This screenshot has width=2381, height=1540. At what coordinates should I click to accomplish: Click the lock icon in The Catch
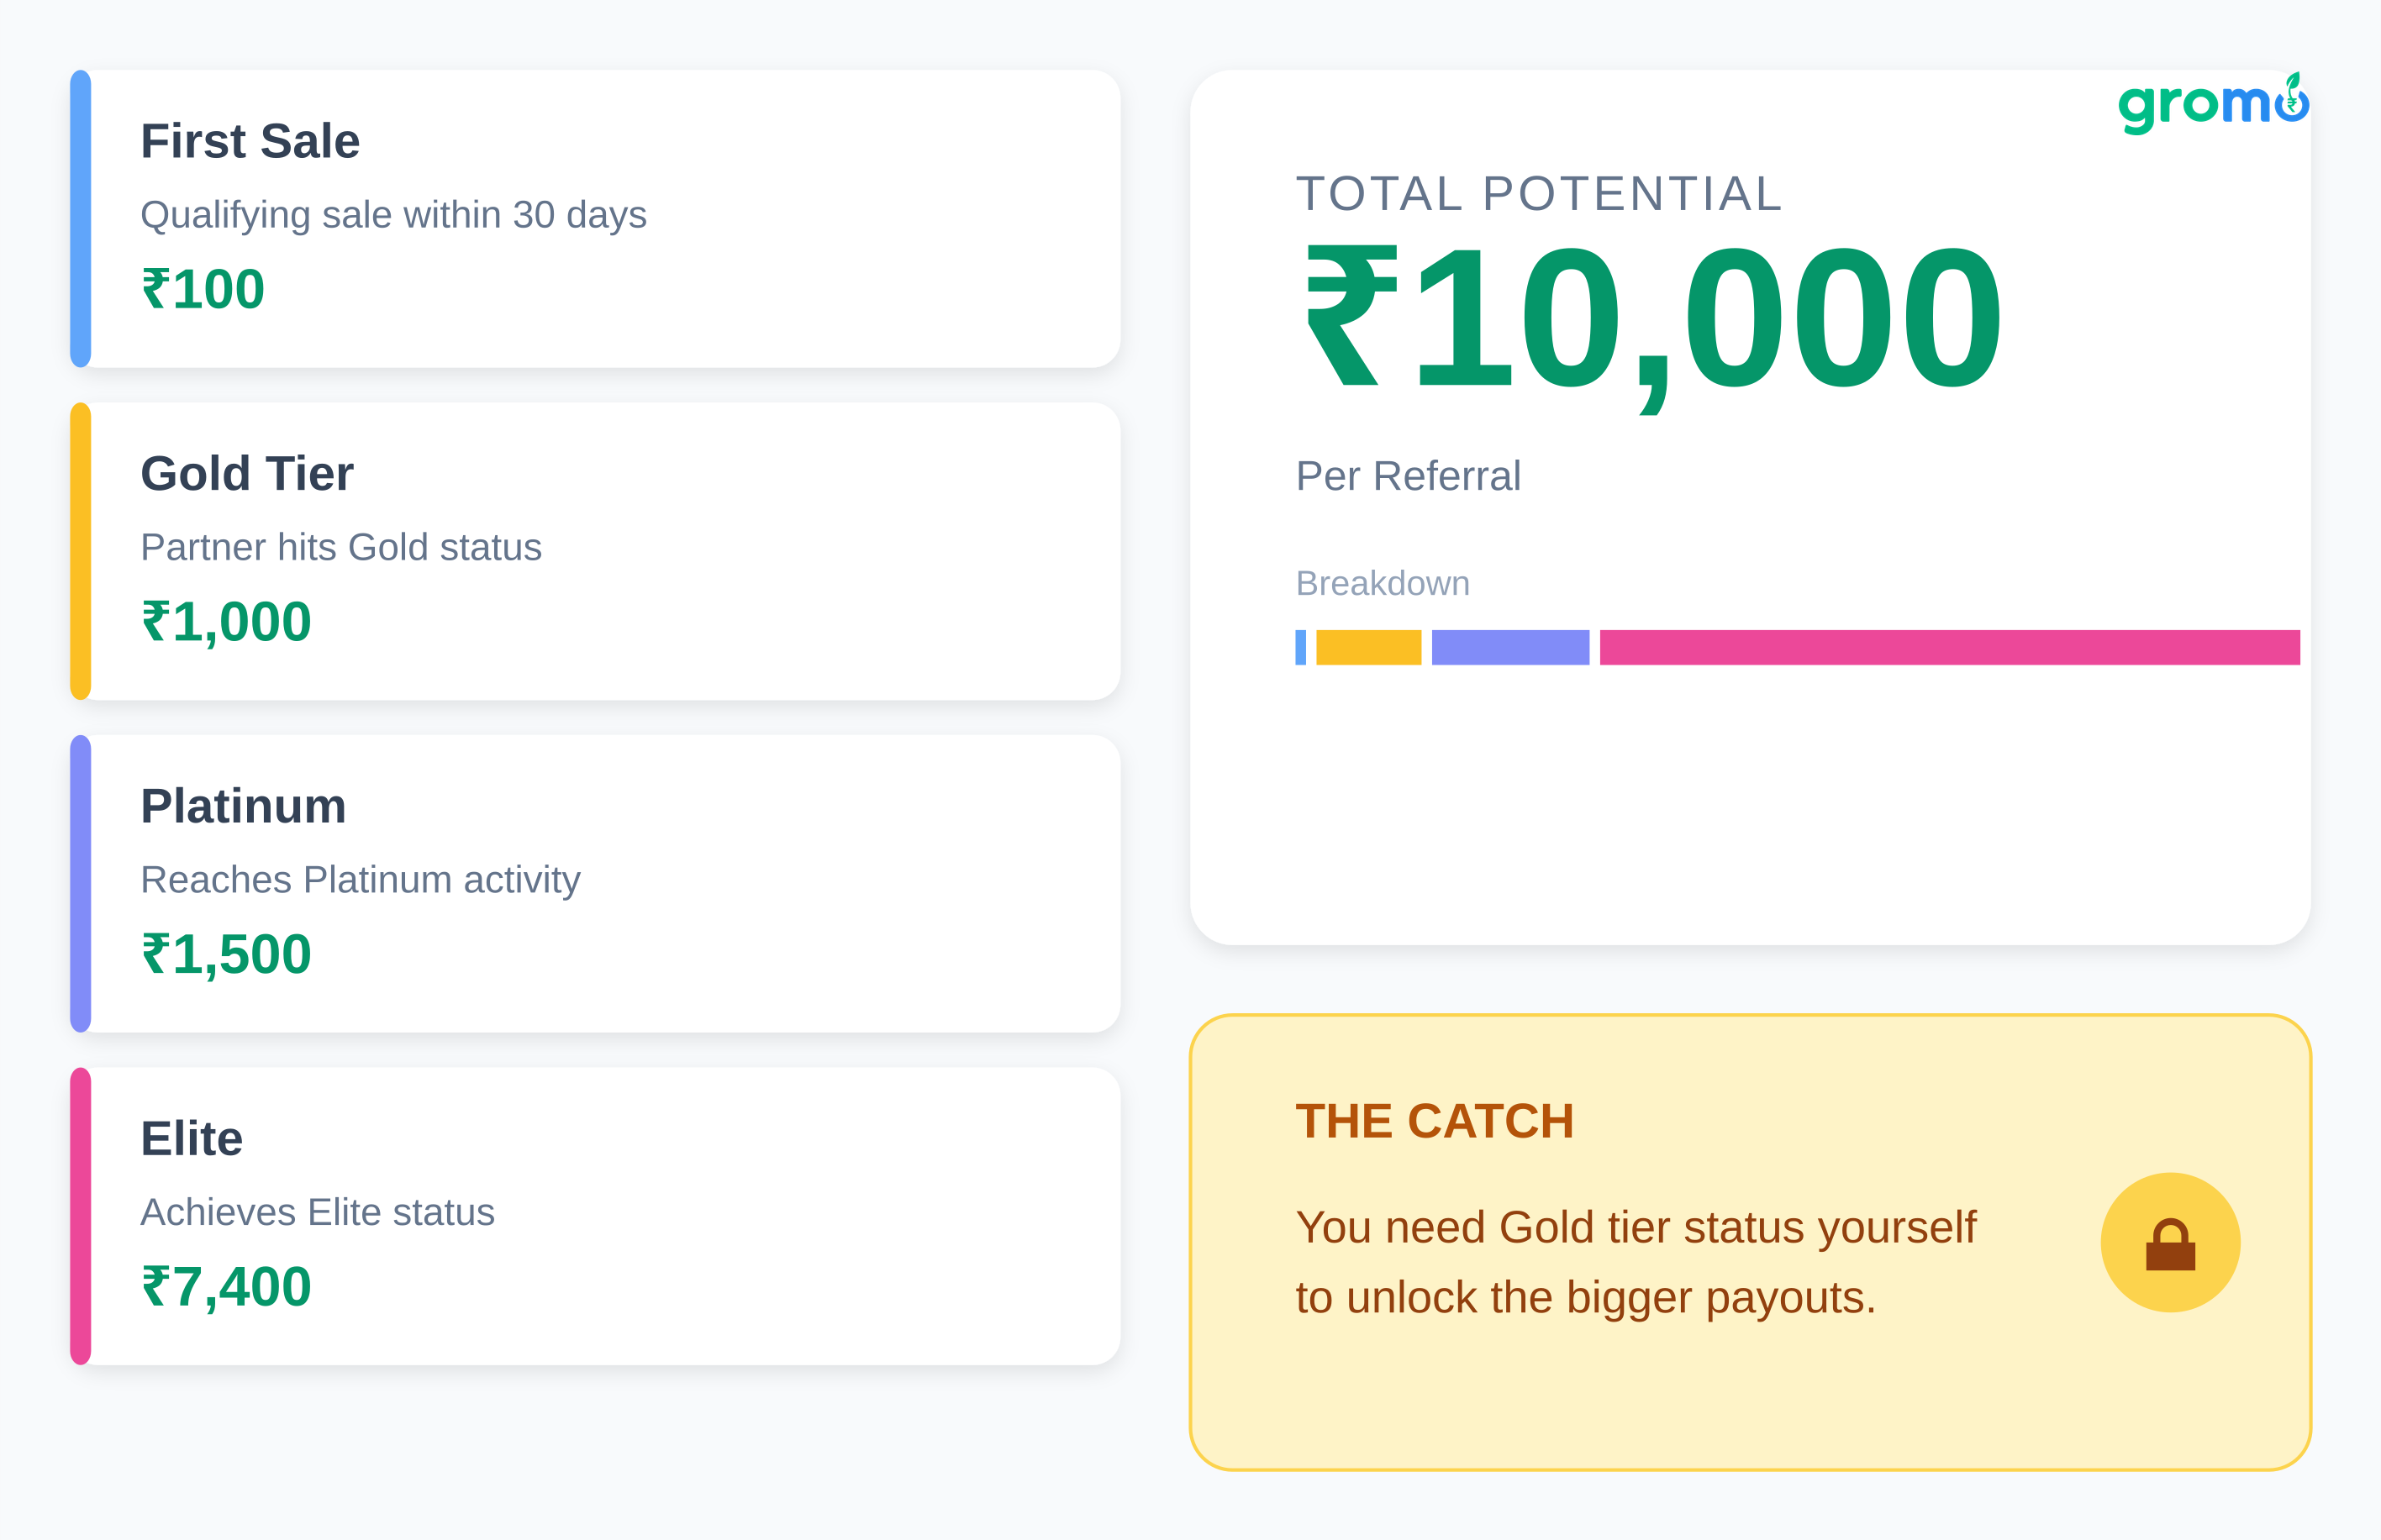pyautogui.click(x=2170, y=1243)
